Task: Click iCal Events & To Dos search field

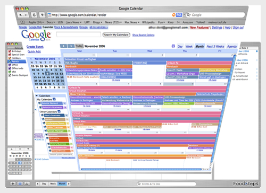Action: coord(167,184)
